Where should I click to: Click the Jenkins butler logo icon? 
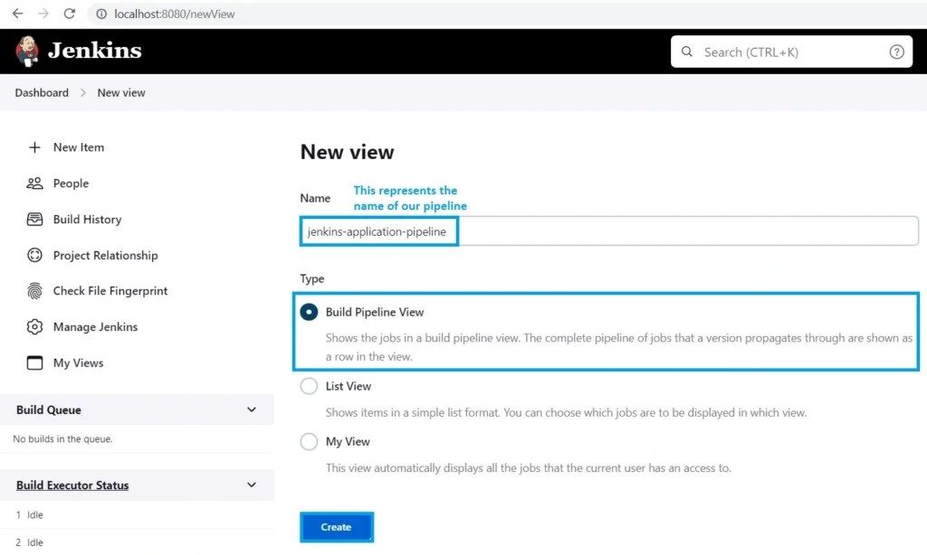[x=27, y=52]
